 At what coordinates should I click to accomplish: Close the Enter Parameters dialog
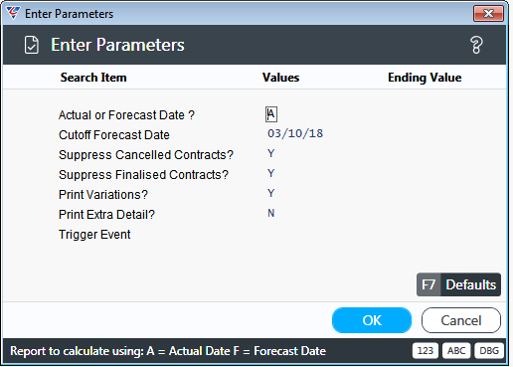pyautogui.click(x=488, y=14)
